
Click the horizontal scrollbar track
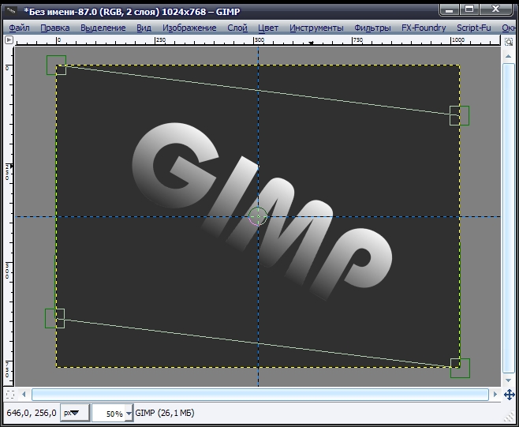click(x=259, y=393)
